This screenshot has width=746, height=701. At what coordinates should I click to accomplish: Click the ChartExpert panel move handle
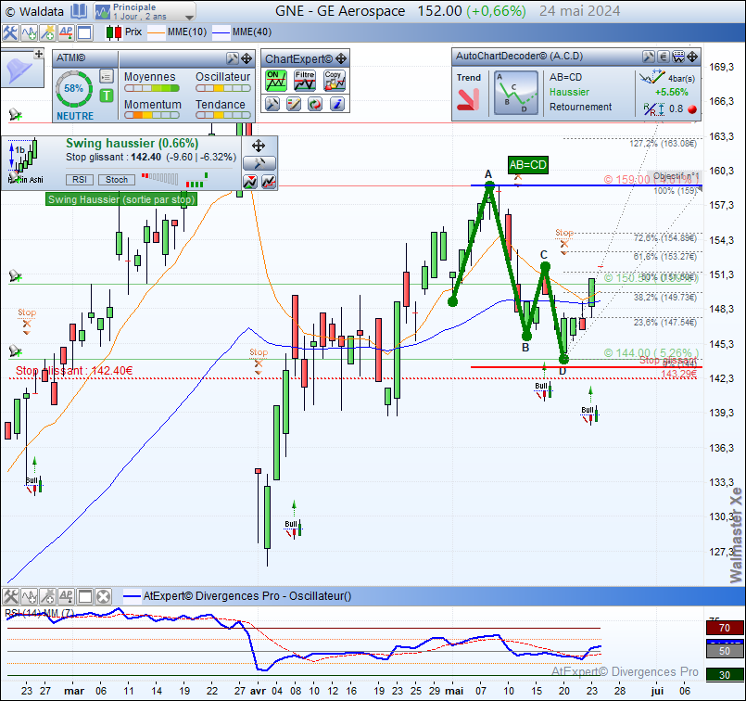[341, 59]
